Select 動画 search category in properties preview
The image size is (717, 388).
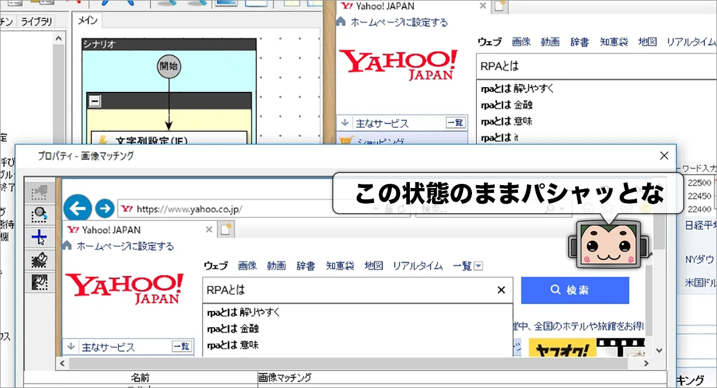(x=277, y=266)
